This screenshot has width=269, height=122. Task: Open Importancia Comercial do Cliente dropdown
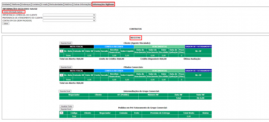point(69,15)
